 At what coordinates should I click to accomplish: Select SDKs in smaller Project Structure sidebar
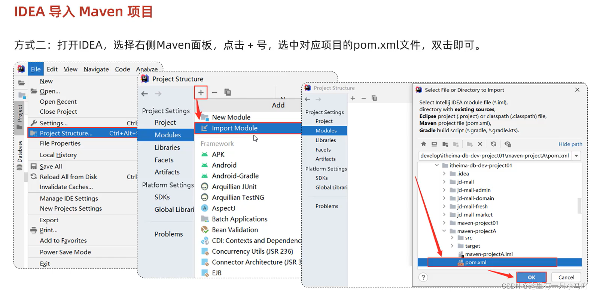point(322,178)
